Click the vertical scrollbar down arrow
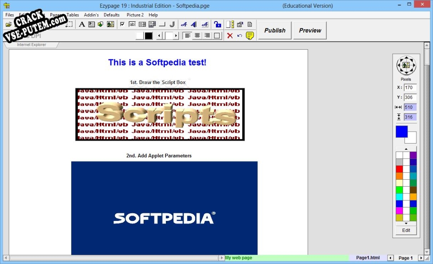 [427, 252]
